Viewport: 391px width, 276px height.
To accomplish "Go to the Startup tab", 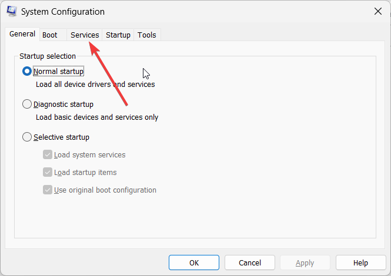I will 118,35.
